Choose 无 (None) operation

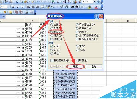(52, 46)
